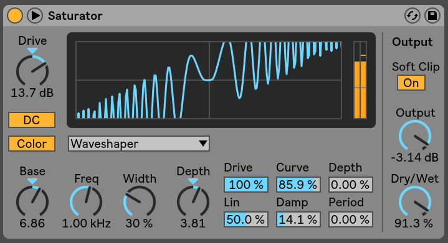
Task: Open the Waveshaper curve type dropdown
Action: click(x=139, y=144)
